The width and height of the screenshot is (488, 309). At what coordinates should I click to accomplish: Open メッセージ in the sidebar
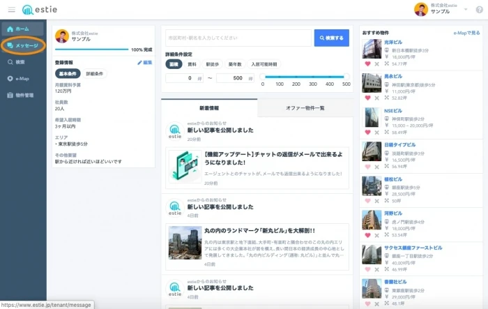pos(23,45)
